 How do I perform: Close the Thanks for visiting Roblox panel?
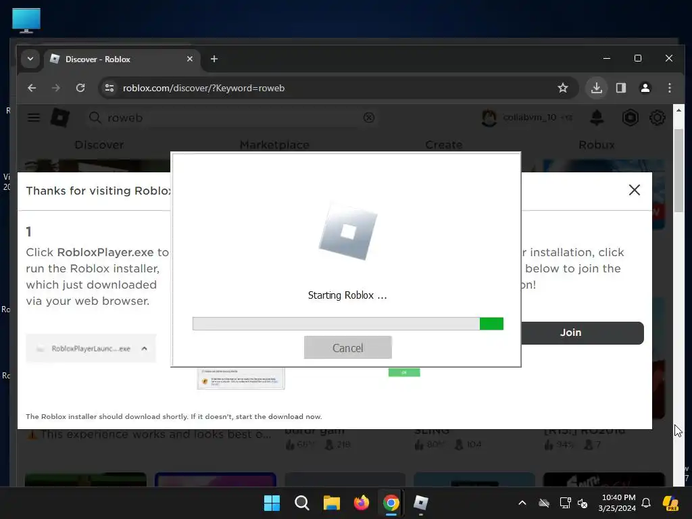[634, 190]
